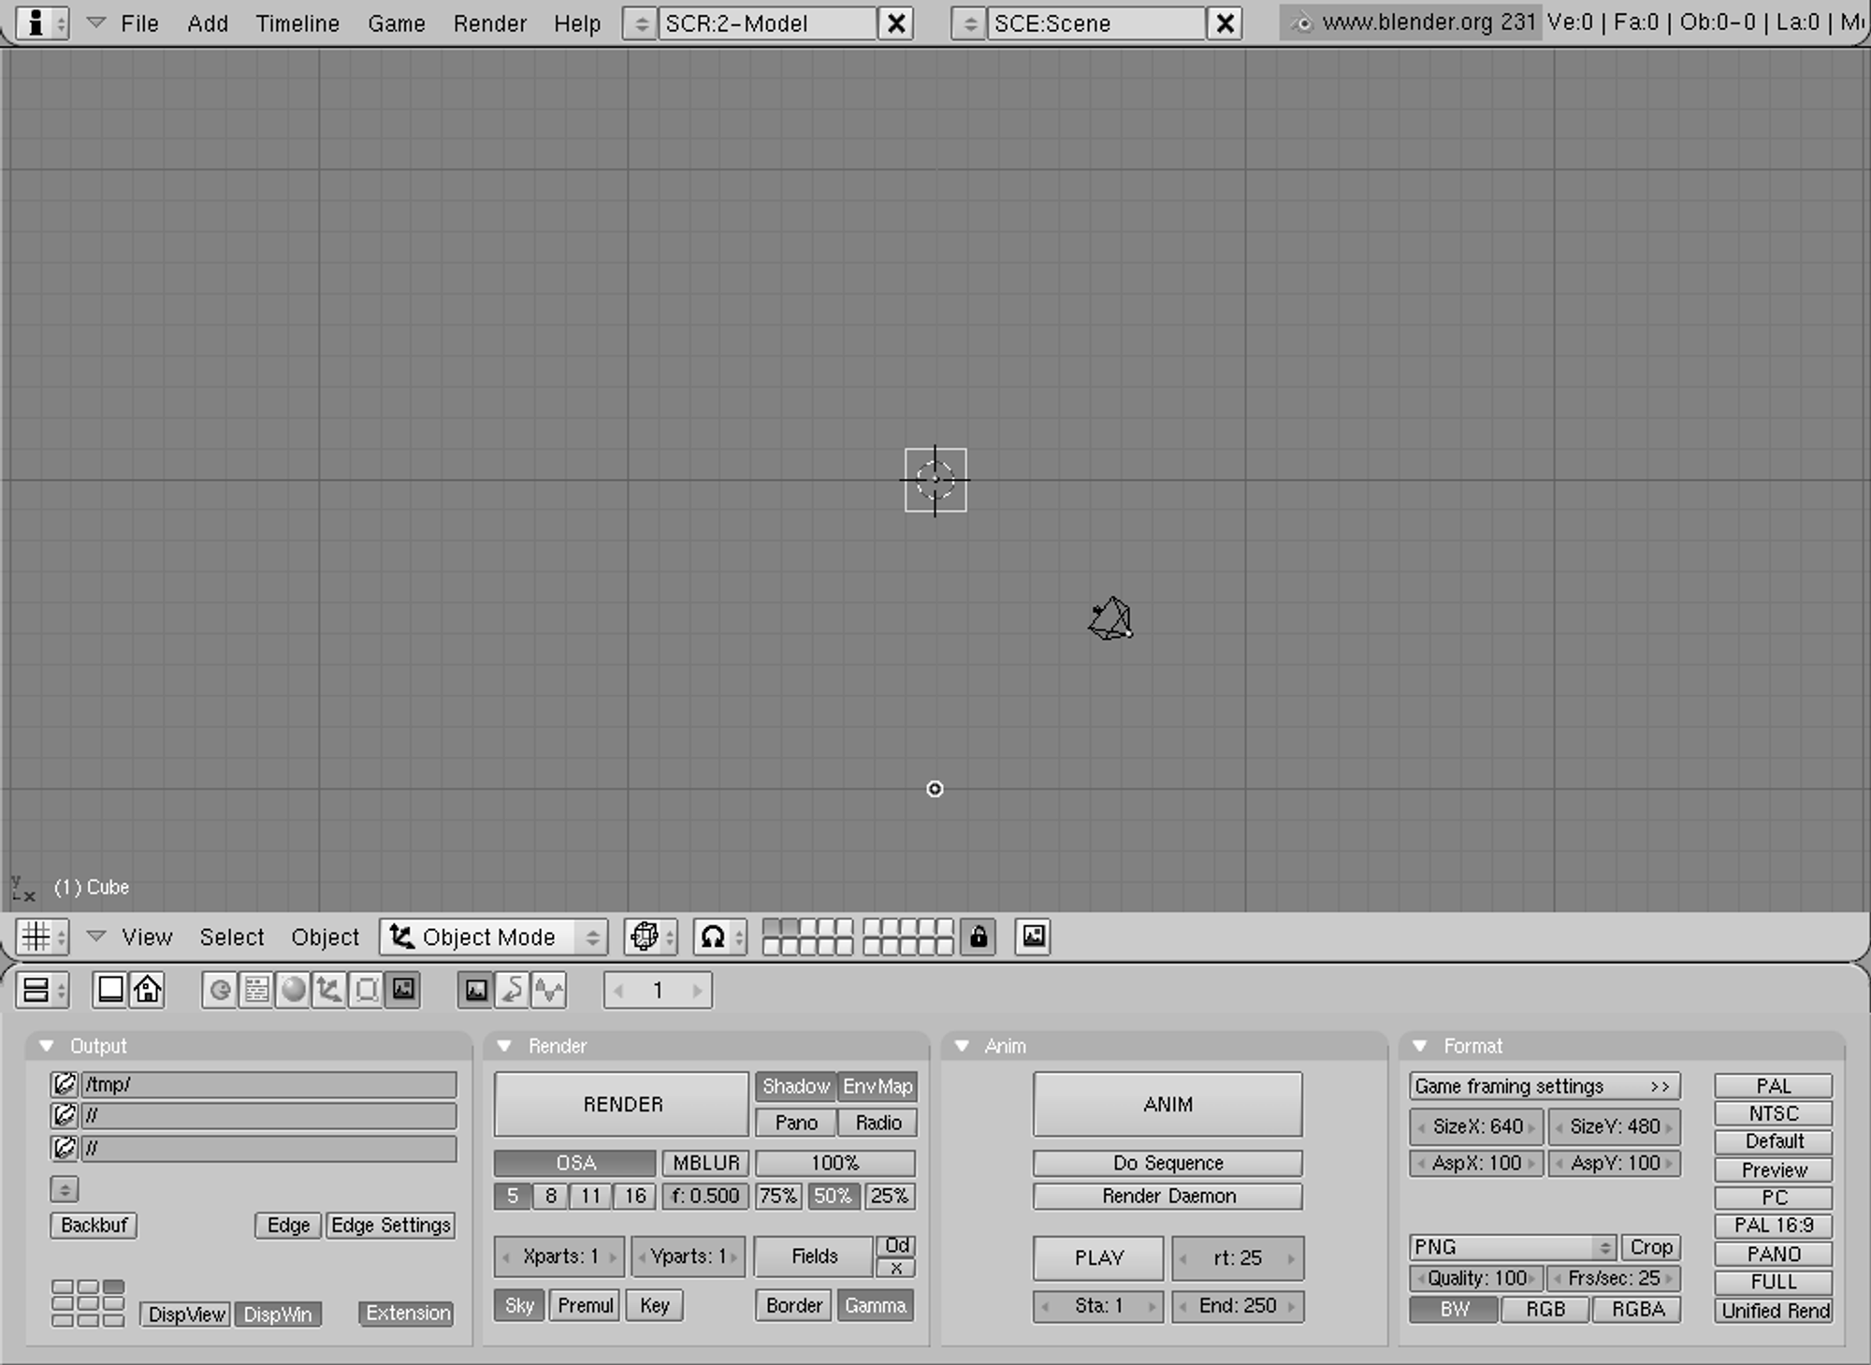
Task: Open the 3D View window type selector icon
Action: (43, 937)
